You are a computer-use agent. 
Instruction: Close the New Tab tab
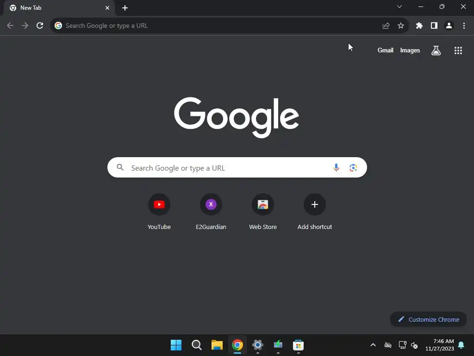(107, 8)
